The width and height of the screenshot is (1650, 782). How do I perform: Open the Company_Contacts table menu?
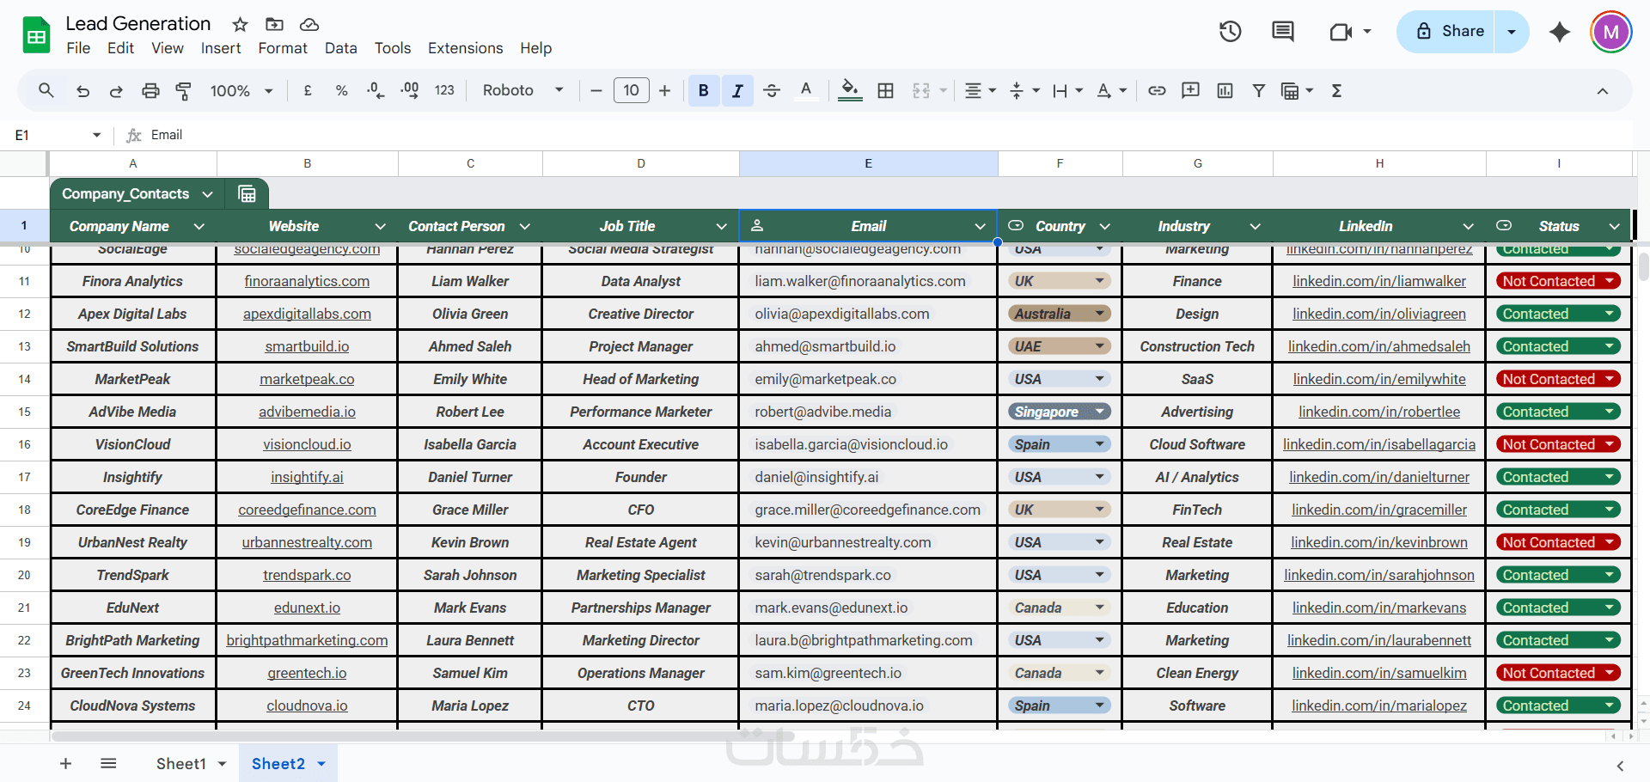point(207,194)
